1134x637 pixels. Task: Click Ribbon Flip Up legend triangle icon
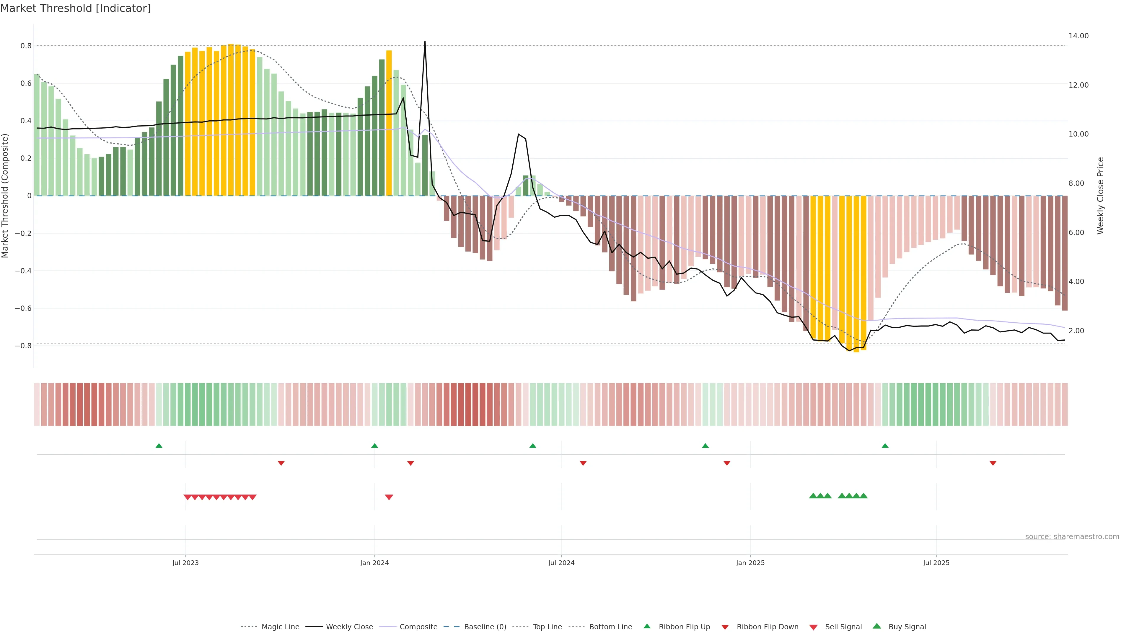point(647,626)
